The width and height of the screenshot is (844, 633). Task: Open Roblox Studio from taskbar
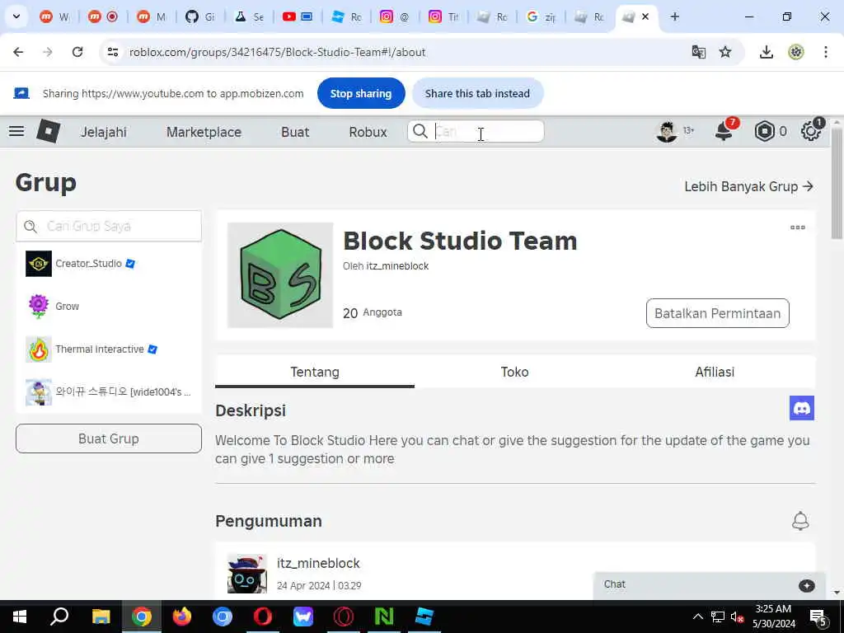(x=424, y=617)
